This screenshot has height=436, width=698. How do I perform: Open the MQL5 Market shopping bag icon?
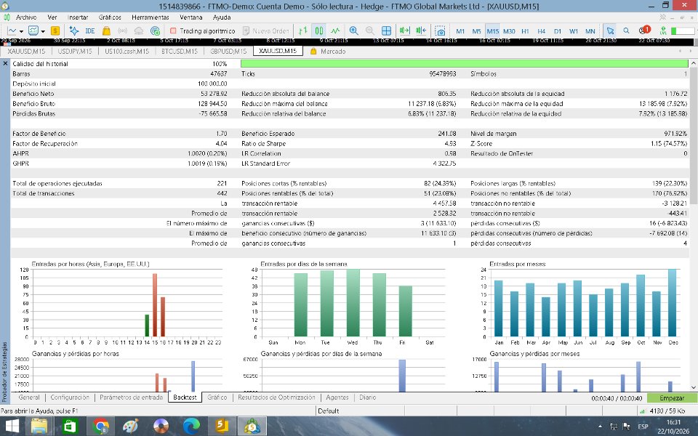pos(106,31)
